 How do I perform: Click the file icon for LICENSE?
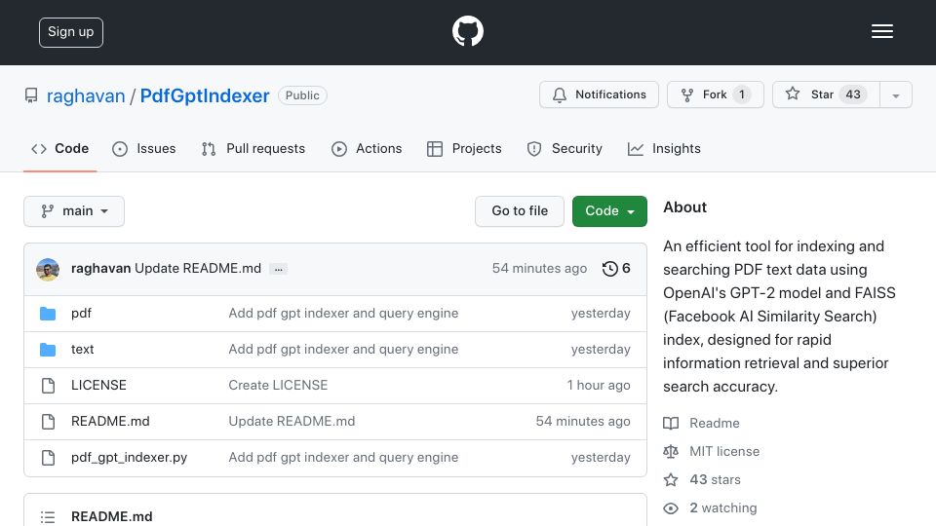(x=49, y=386)
